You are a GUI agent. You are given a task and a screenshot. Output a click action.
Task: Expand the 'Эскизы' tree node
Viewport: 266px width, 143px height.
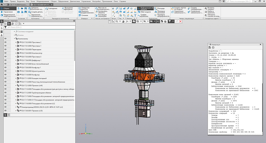pos(14,35)
